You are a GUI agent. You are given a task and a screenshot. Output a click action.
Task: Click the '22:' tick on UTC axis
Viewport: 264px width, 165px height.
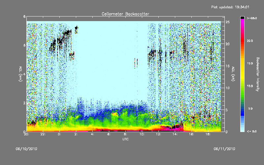coord(43,134)
